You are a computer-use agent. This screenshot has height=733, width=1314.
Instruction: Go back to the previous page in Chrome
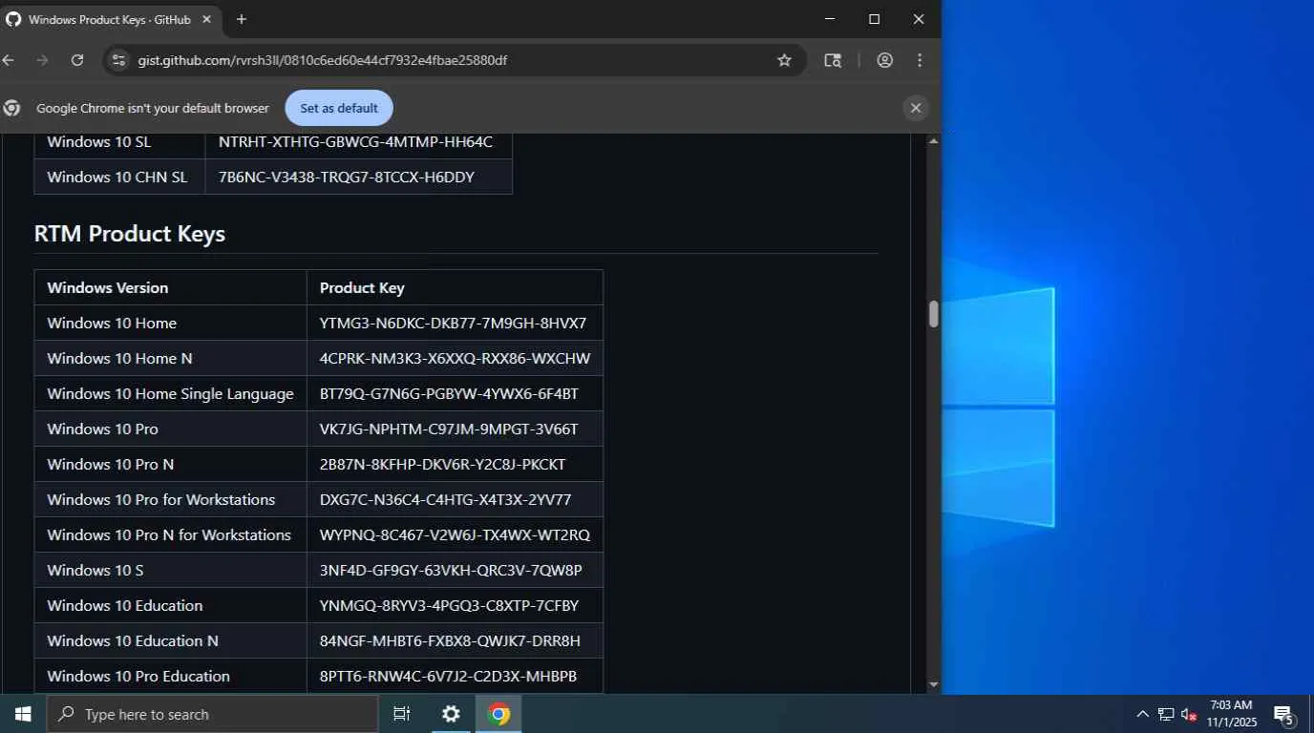9,60
